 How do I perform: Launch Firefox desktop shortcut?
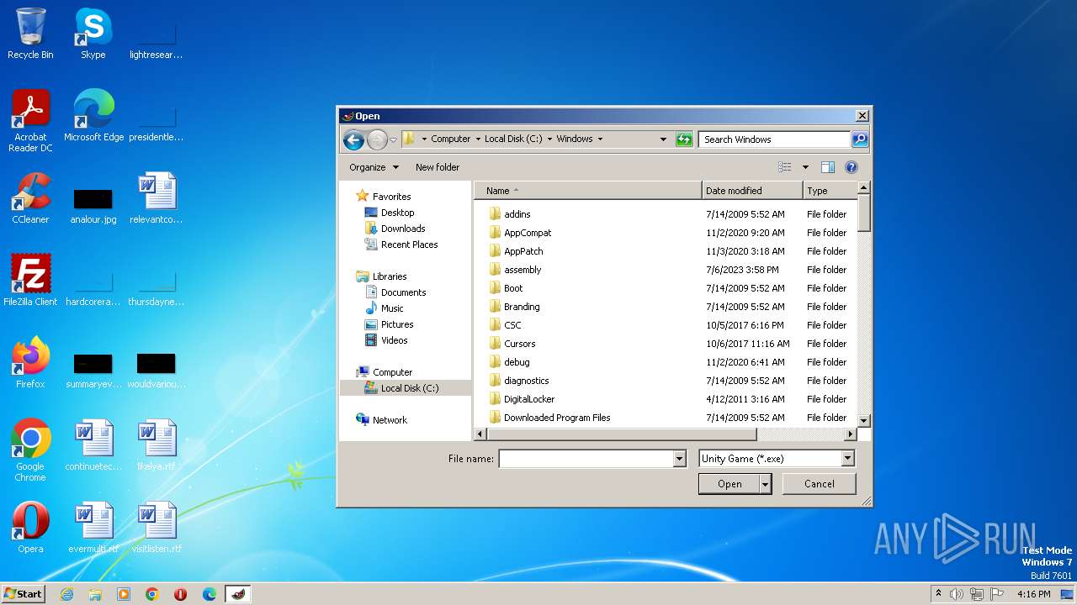point(30,363)
